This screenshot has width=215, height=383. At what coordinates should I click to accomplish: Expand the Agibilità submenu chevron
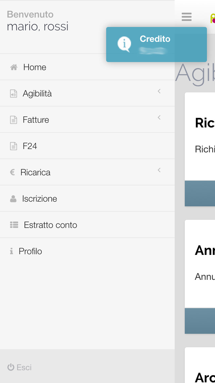pos(159,91)
